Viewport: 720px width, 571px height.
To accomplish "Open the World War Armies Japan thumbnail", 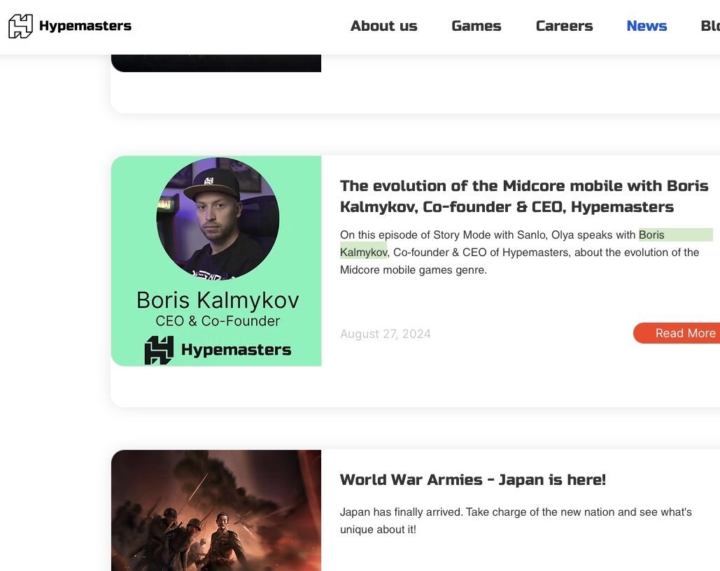I will pos(216,510).
